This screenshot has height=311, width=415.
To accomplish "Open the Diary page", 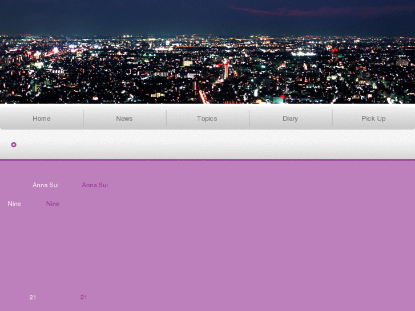I will (290, 119).
